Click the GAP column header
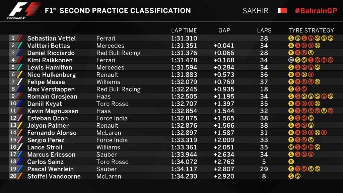The height and width of the screenshot is (193, 343). click(224, 30)
